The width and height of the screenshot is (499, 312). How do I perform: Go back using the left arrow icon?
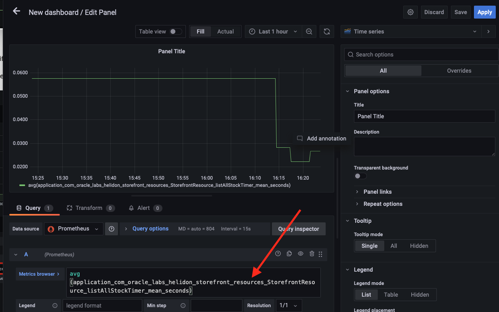coord(17,11)
